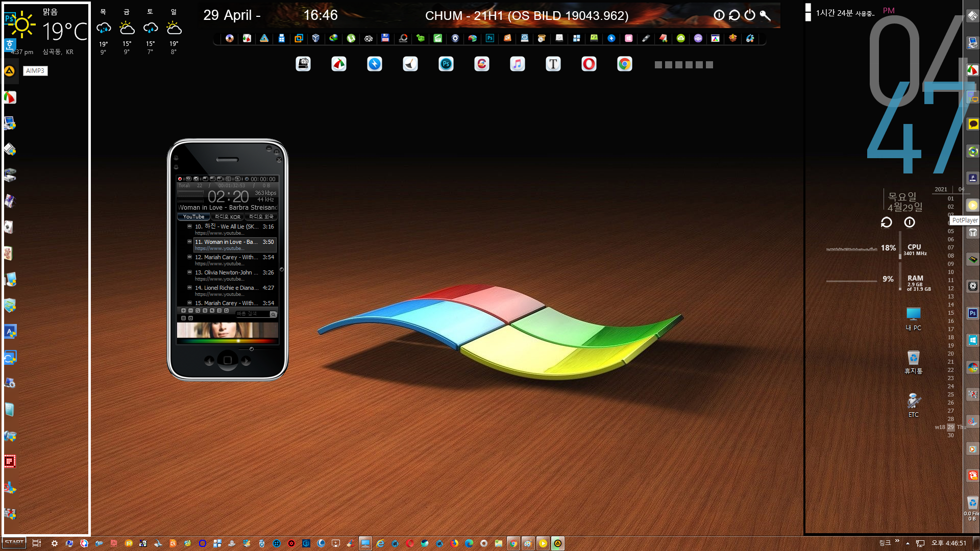The image size is (980, 551).
Task: Switch to 라디오 외국 playlist tab
Action: coord(261,217)
